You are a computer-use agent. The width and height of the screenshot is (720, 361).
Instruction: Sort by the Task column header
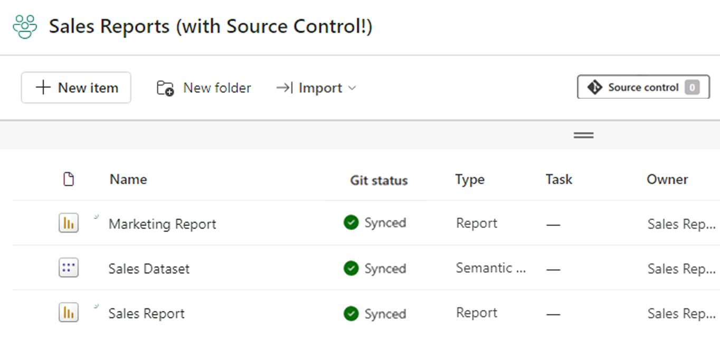click(x=559, y=179)
